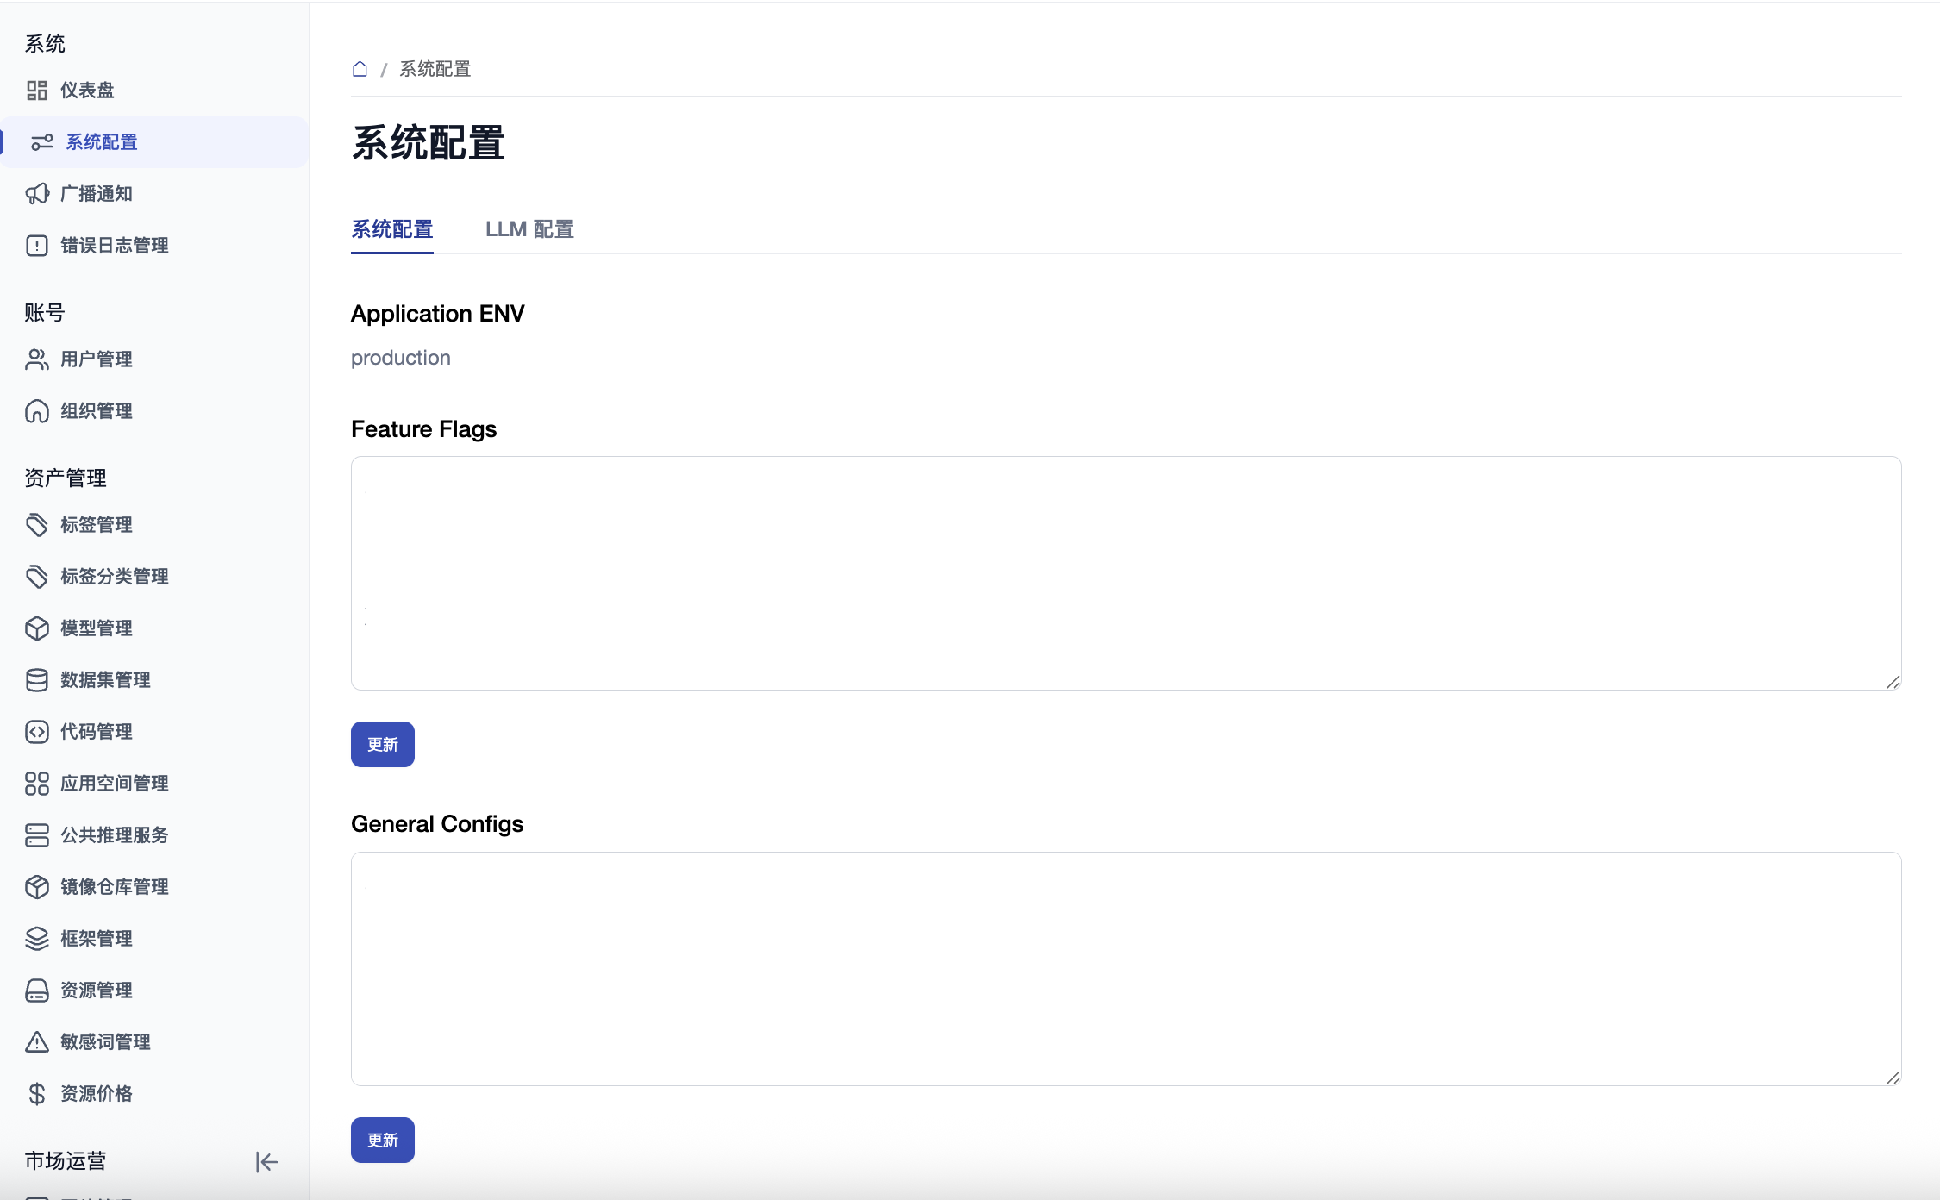Click the home breadcrumb icon
The height and width of the screenshot is (1200, 1940).
click(360, 69)
